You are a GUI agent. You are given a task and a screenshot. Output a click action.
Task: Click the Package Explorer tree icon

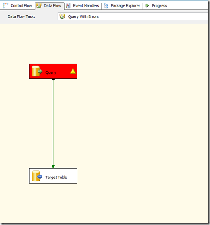(106, 6)
